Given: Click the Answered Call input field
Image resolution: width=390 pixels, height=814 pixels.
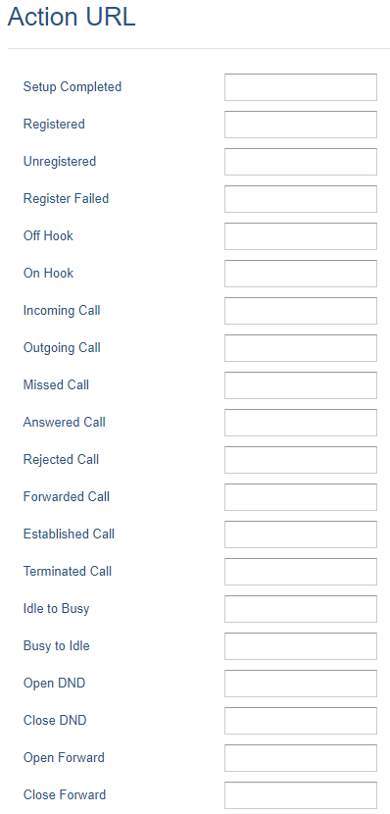Looking at the screenshot, I should 301,423.
